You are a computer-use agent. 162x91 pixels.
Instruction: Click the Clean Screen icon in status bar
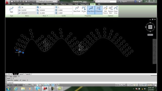tap(155, 85)
